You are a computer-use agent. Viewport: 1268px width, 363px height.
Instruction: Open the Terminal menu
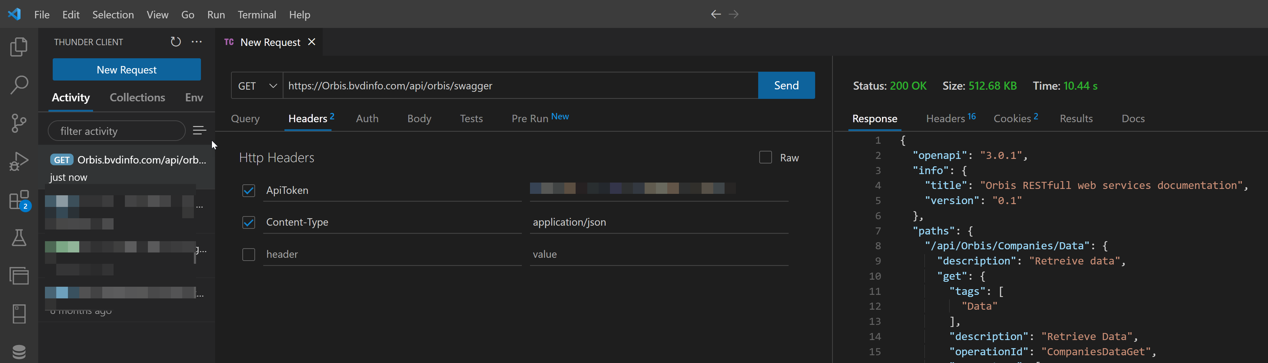257,15
